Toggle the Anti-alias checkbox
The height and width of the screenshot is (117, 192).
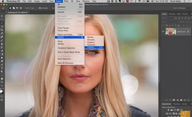[40, 8]
